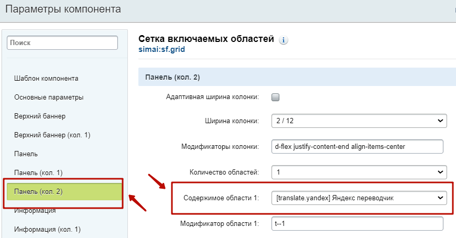Open the Содержимое области 1 dropdown
The width and height of the screenshot is (456, 238).
coord(359,198)
